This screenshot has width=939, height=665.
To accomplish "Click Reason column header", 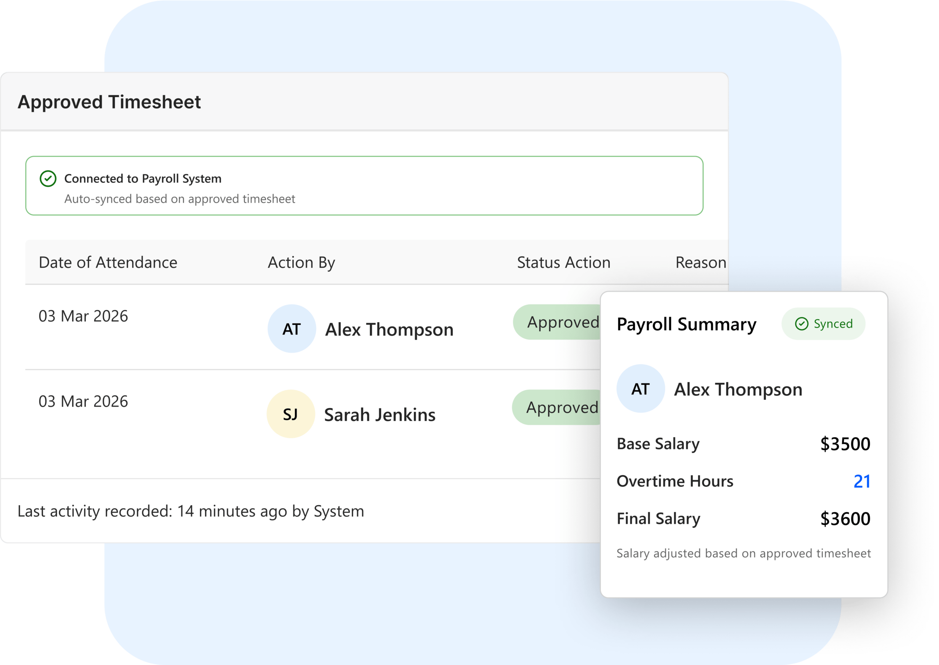I will (x=701, y=262).
